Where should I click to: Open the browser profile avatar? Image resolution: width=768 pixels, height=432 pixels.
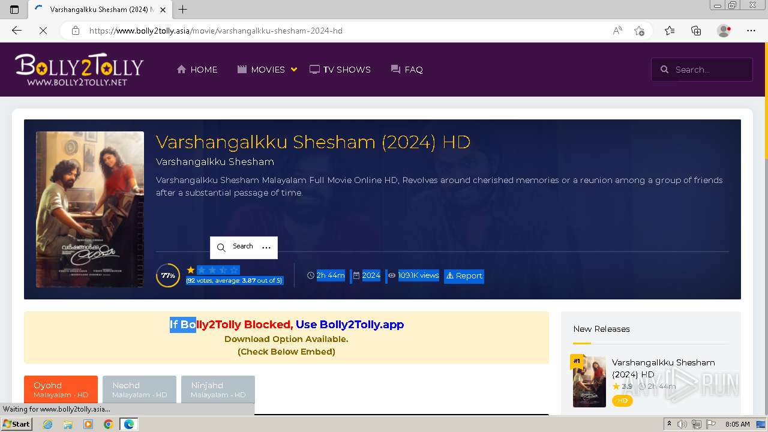pos(724,31)
